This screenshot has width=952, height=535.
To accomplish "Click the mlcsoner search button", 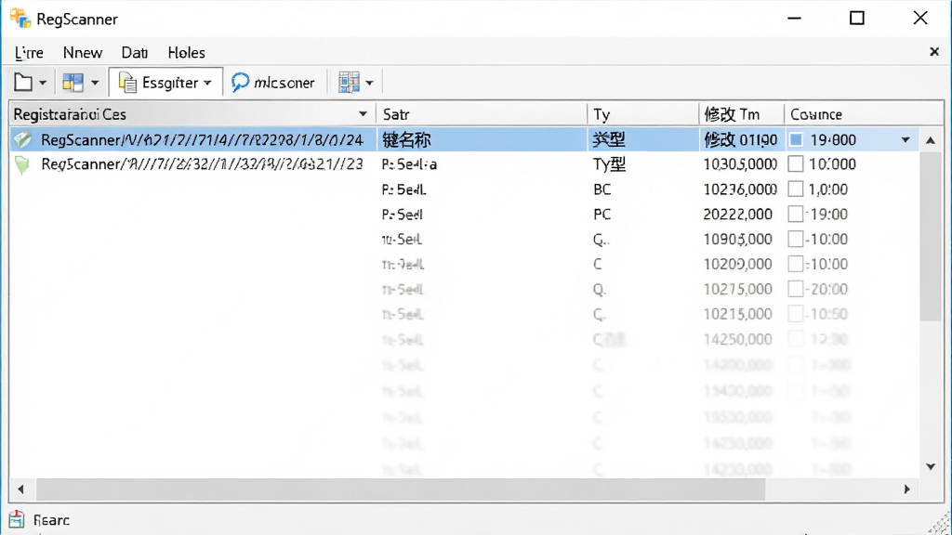I will [x=273, y=83].
